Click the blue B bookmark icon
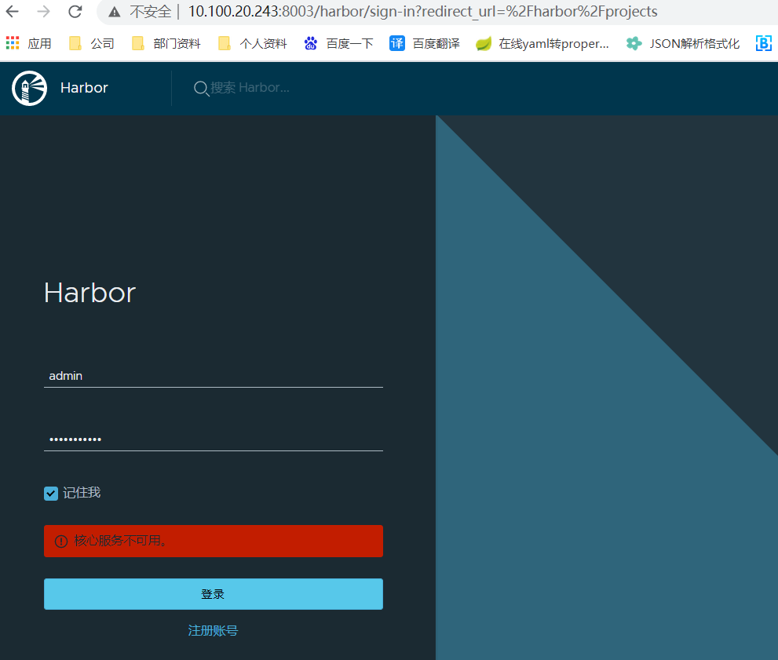 tap(764, 44)
